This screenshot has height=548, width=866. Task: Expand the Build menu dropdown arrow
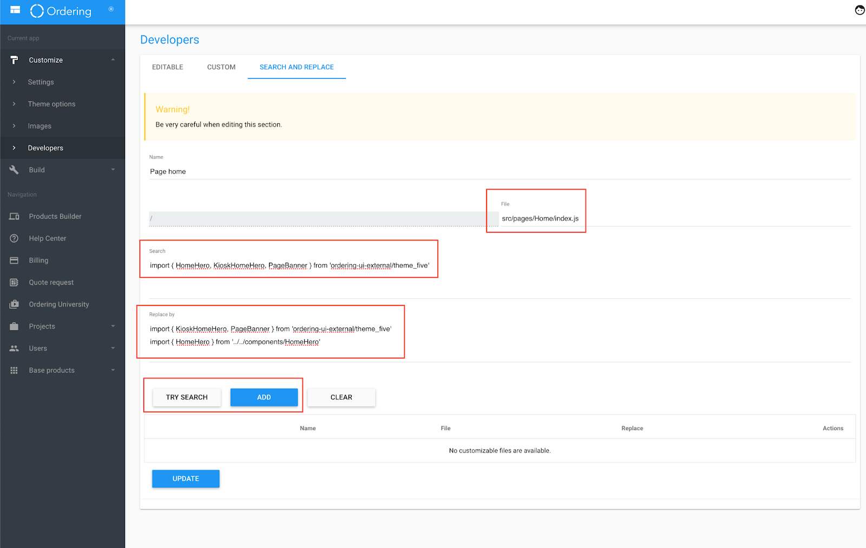pos(113,170)
